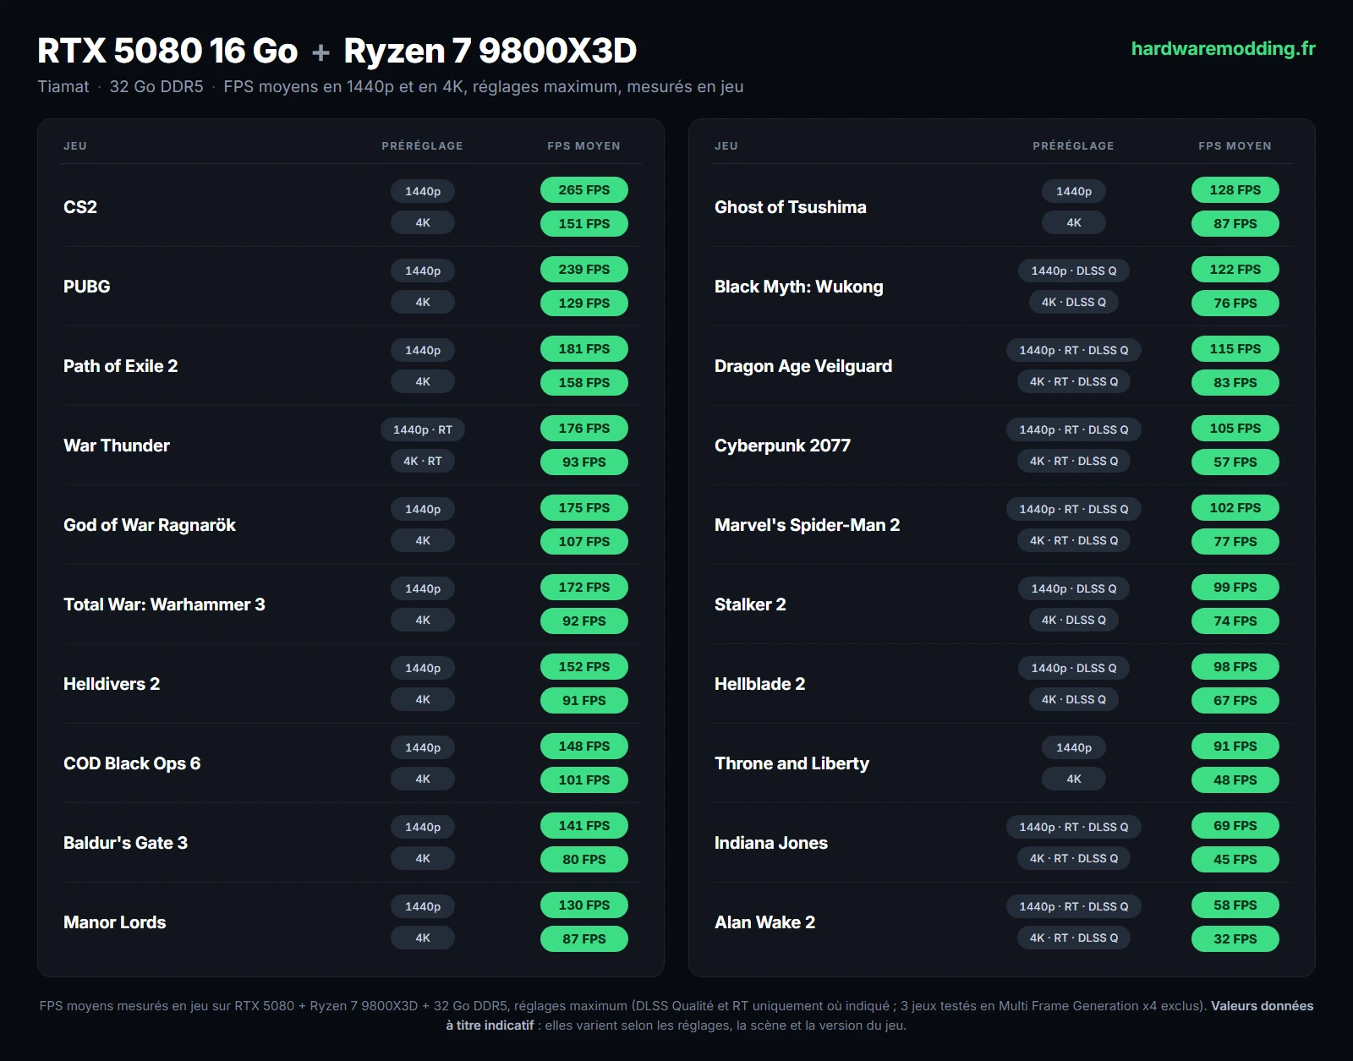
Task: Click the 176 FPS badge
Action: [x=584, y=429]
